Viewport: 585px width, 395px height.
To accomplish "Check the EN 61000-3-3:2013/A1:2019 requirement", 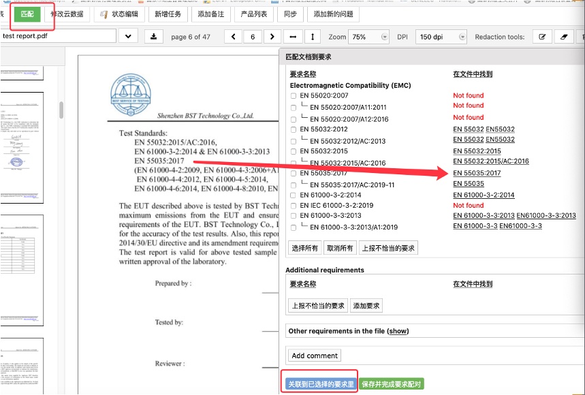I will (294, 227).
